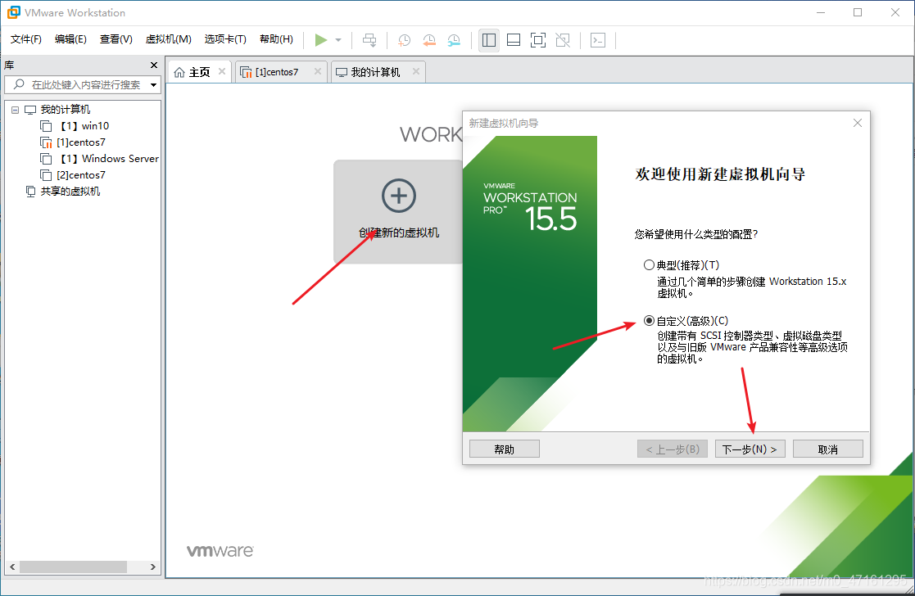Select [2]centos7 in the library tree

[81, 175]
